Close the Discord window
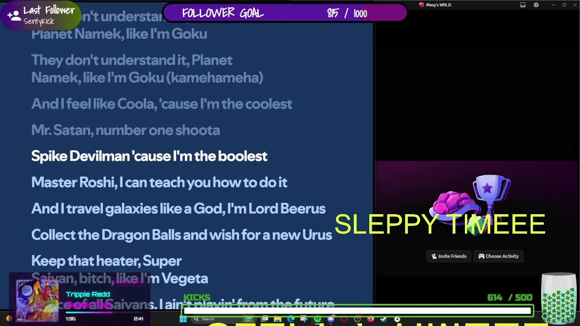580x326 pixels. (575, 5)
